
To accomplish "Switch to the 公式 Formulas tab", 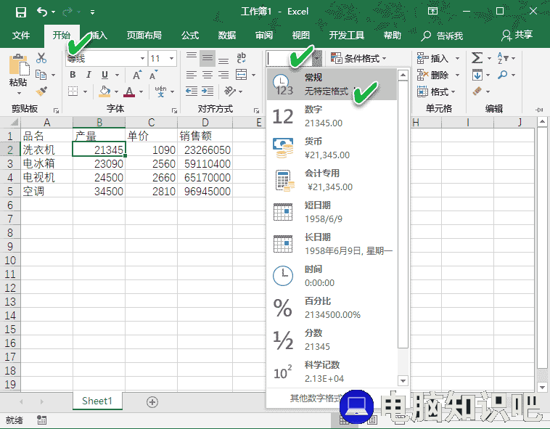I will [x=190, y=36].
